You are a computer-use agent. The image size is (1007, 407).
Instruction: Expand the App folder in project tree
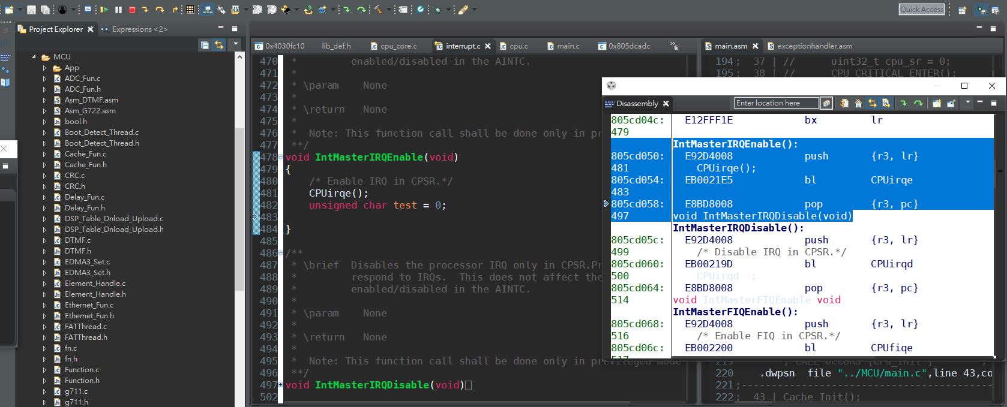[44, 68]
